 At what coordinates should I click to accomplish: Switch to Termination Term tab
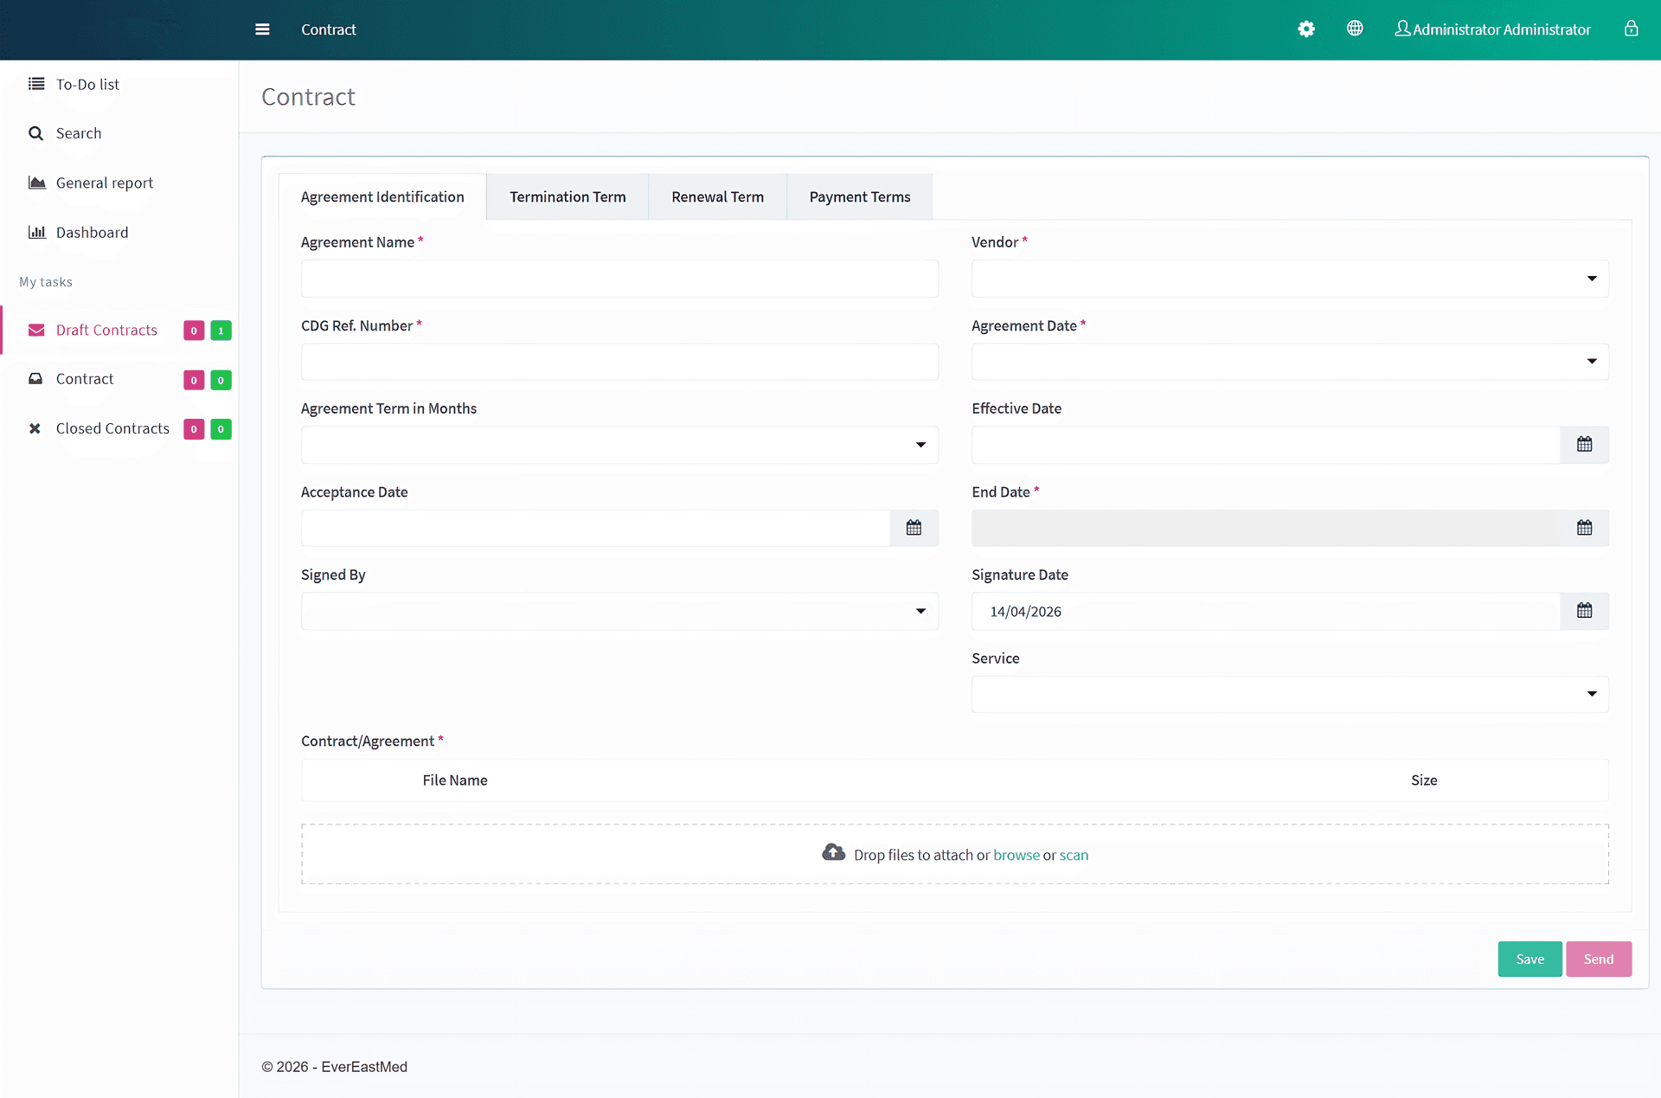(568, 197)
